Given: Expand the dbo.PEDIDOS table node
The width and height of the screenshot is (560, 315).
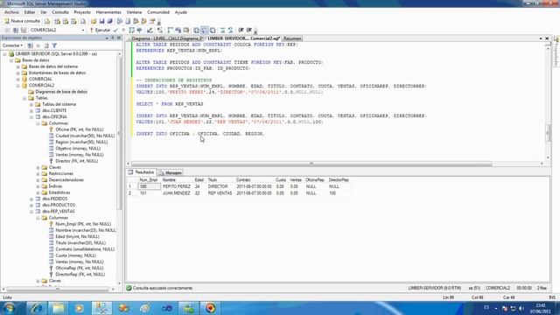Looking at the screenshot, I should [31, 199].
